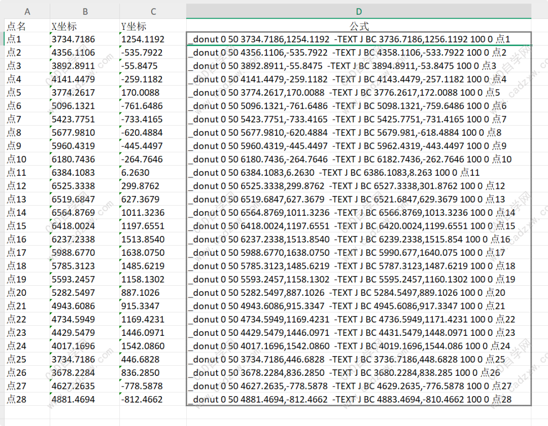Select cell with value 1513.8540

(x=153, y=239)
